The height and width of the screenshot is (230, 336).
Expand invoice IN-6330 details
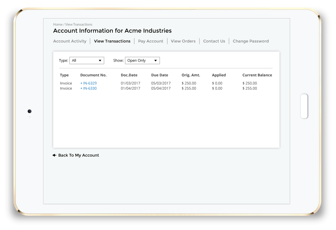click(x=88, y=88)
